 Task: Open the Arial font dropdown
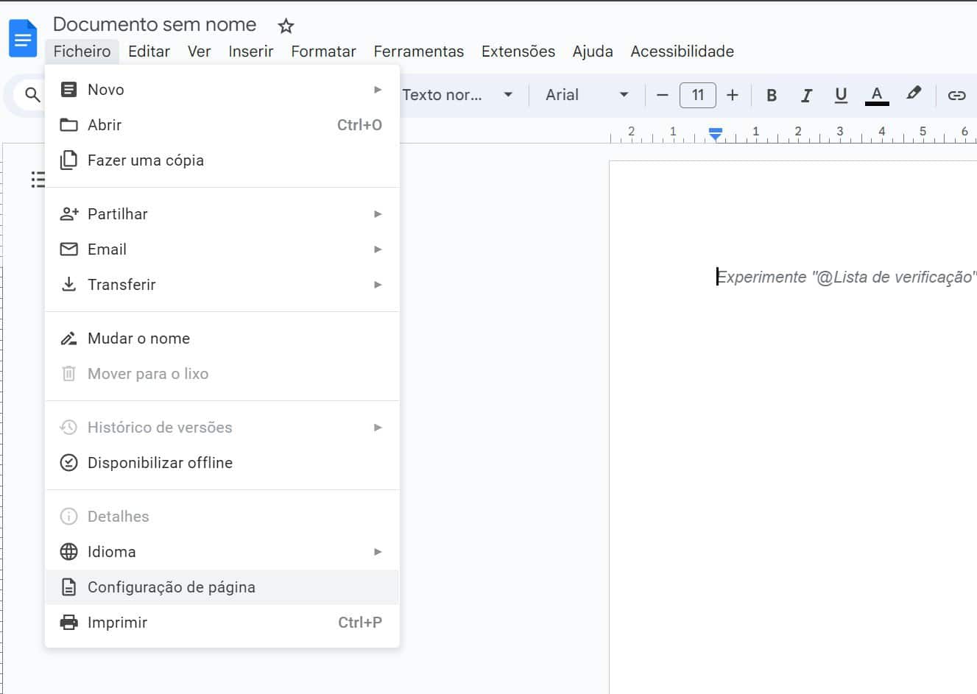pos(587,95)
